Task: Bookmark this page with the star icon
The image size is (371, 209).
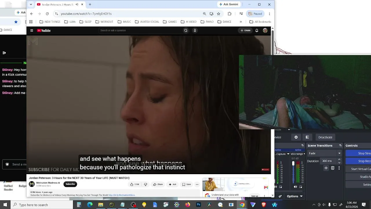Action: click(x=219, y=14)
